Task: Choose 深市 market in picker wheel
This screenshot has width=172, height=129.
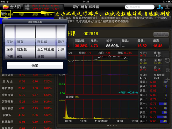Action: (x=10, y=49)
